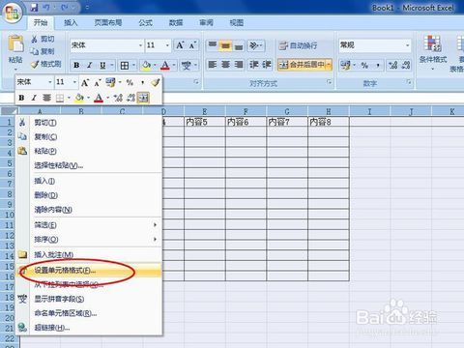Image resolution: width=464 pixels, height=348 pixels.
Task: Click the ribbon Increase Decimal icon
Action: [x=392, y=66]
